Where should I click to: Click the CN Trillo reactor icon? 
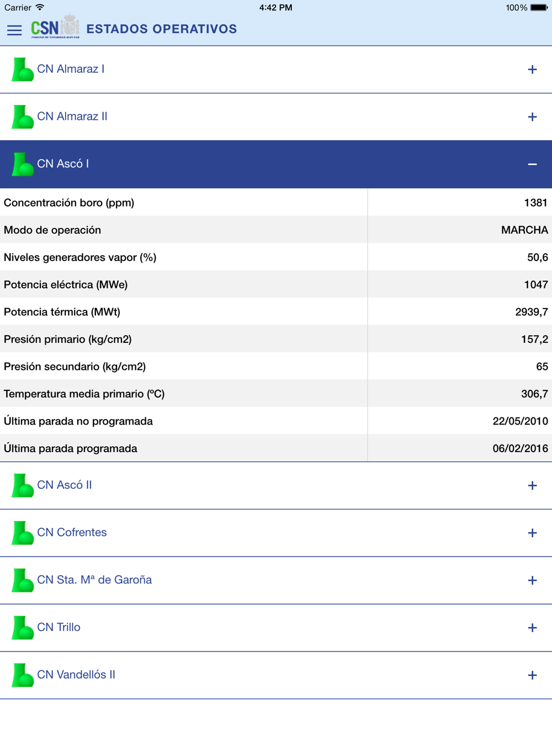tap(23, 628)
